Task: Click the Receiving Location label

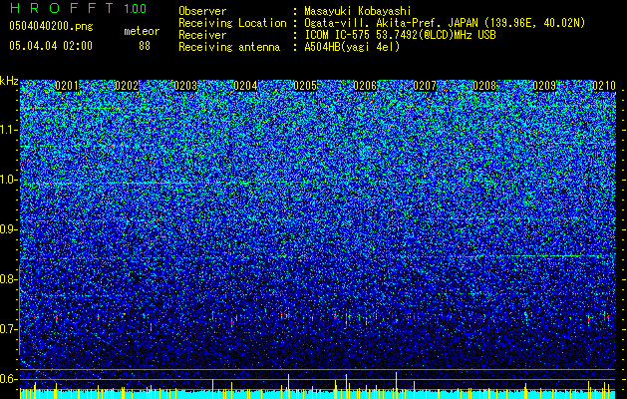Action: (x=232, y=23)
